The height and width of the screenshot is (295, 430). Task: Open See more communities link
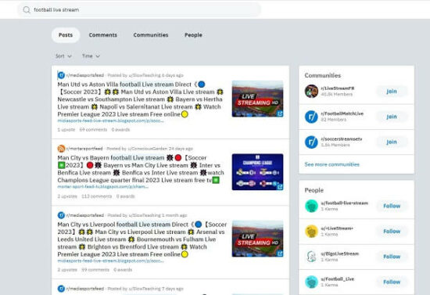331,164
